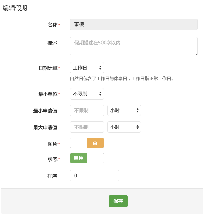Open the 最小单位 不限制 dropdown
Image resolution: width=203 pixels, height=215 pixels.
click(x=87, y=94)
